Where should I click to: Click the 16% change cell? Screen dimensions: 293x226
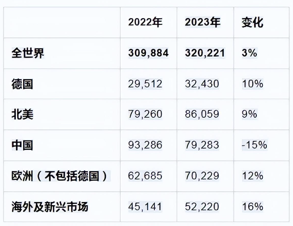tap(252, 207)
